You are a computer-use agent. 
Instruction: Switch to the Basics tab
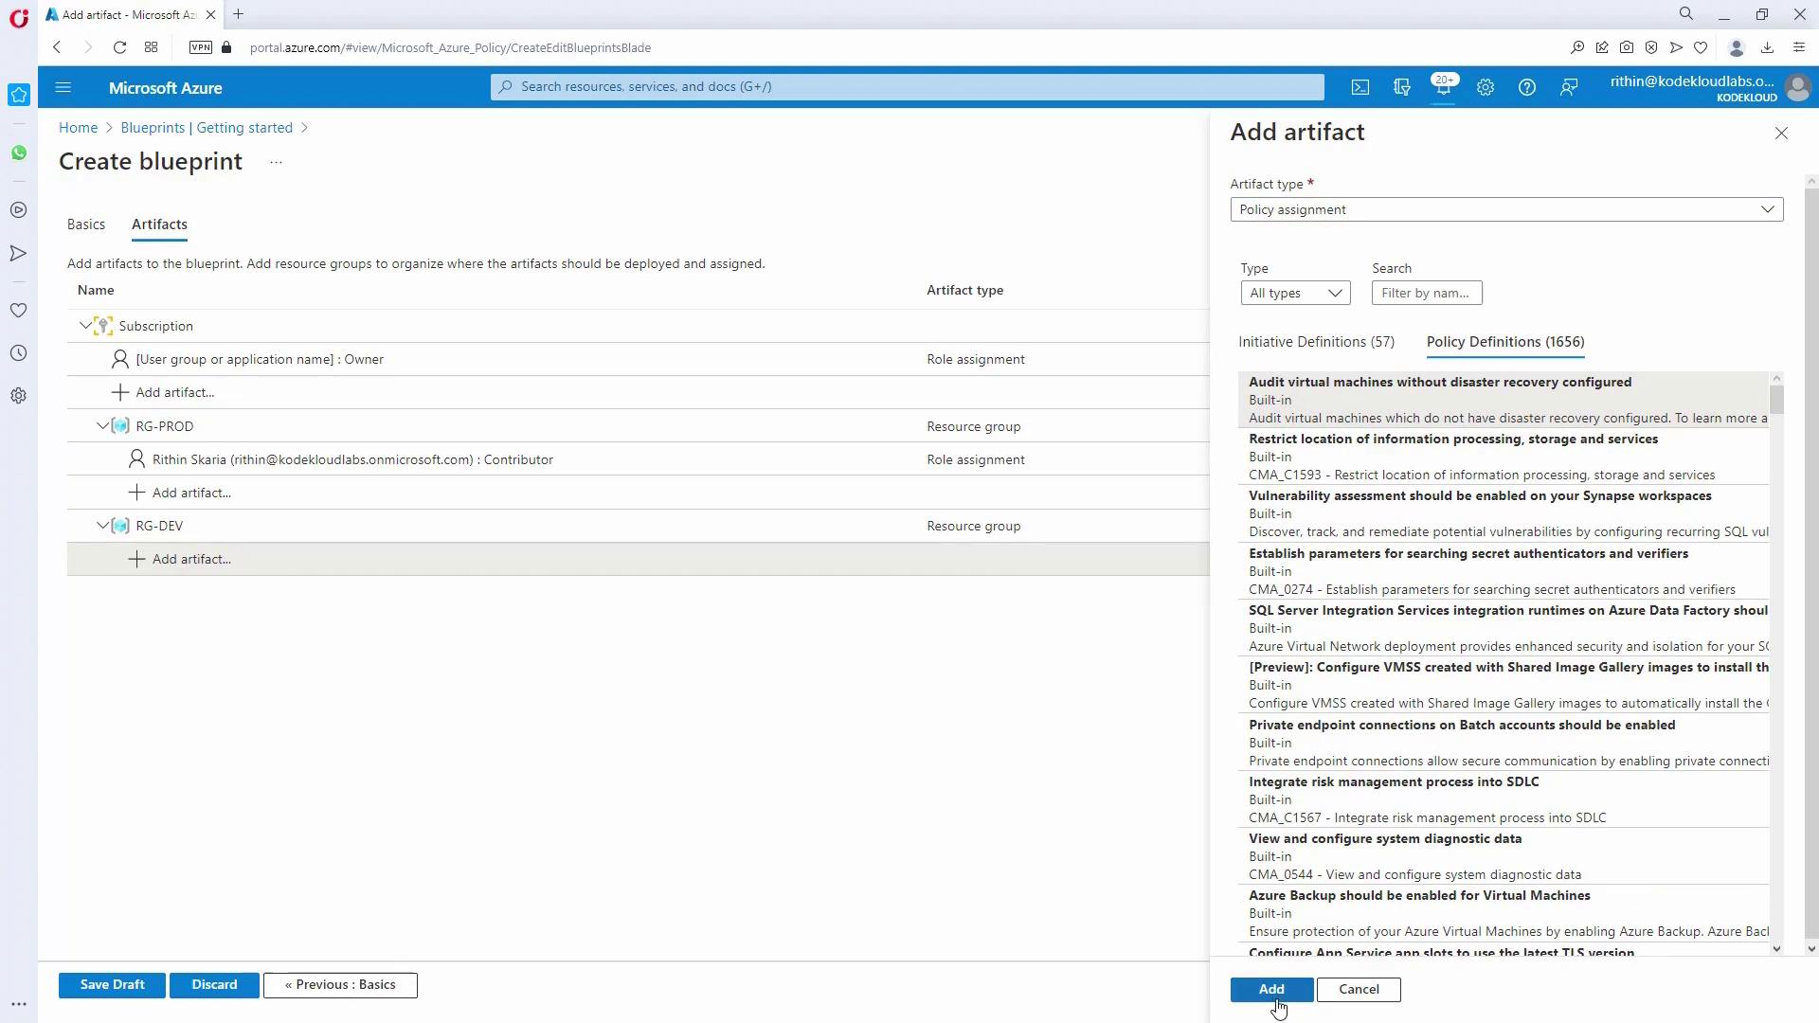[86, 224]
